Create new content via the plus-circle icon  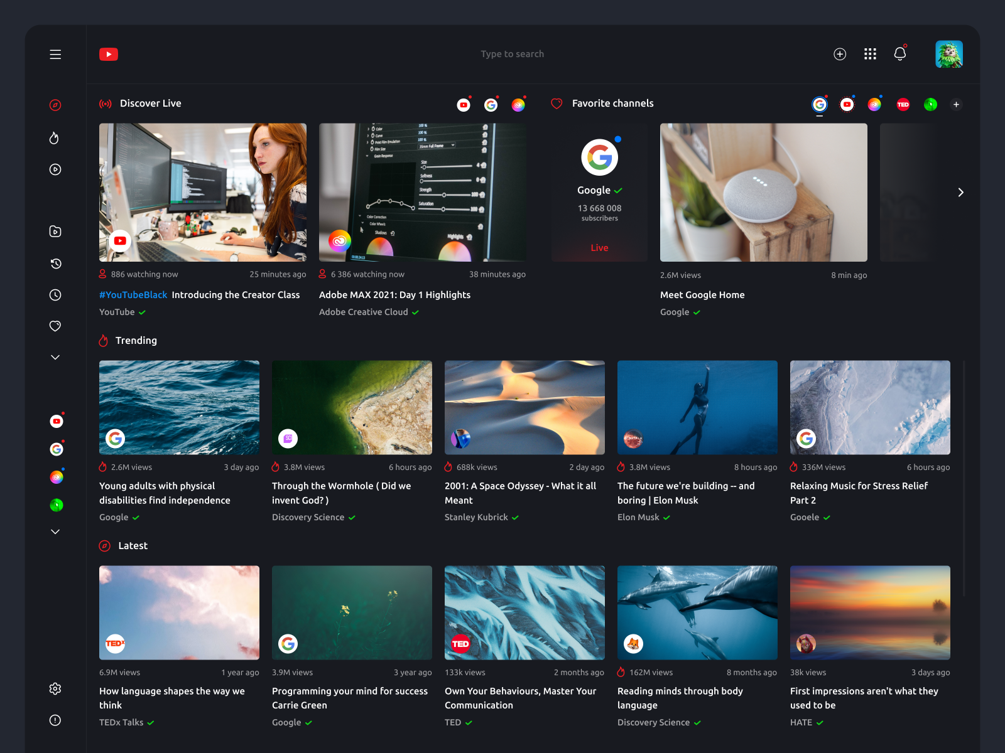pyautogui.click(x=840, y=54)
